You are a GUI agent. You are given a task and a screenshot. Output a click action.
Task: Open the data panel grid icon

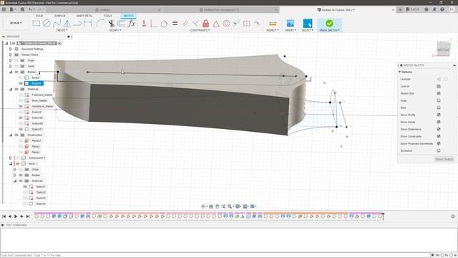click(4, 9)
